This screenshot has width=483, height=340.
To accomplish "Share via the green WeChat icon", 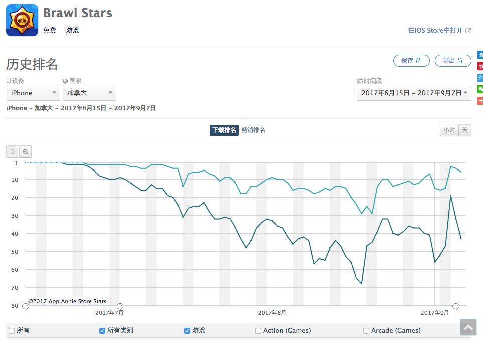I will coord(480,89).
